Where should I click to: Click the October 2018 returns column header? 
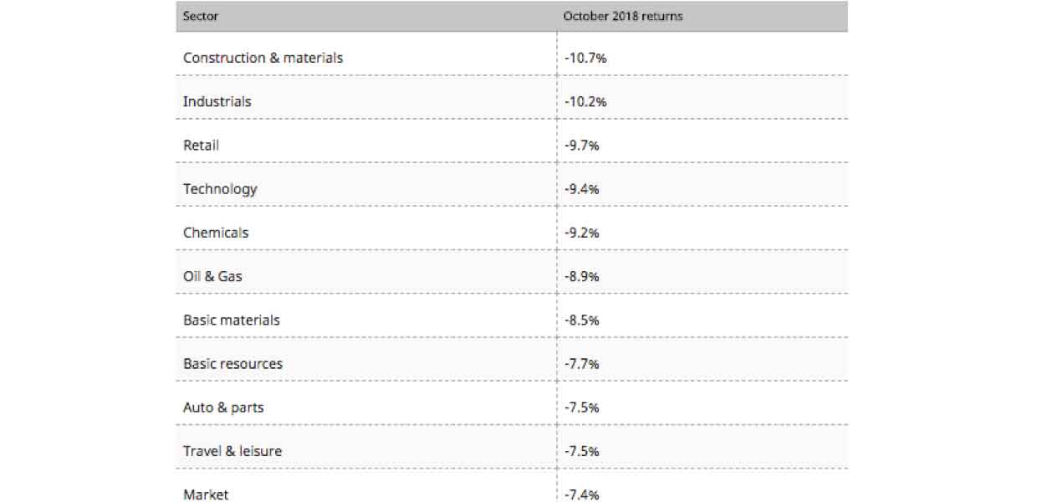point(622,16)
